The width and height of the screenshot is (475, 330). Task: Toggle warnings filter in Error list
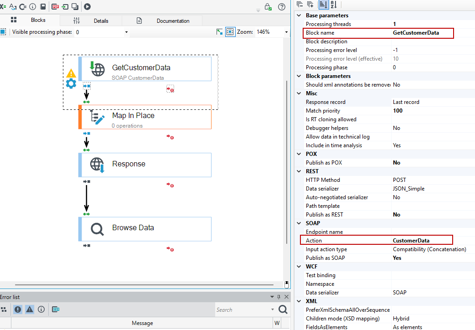coord(29,309)
